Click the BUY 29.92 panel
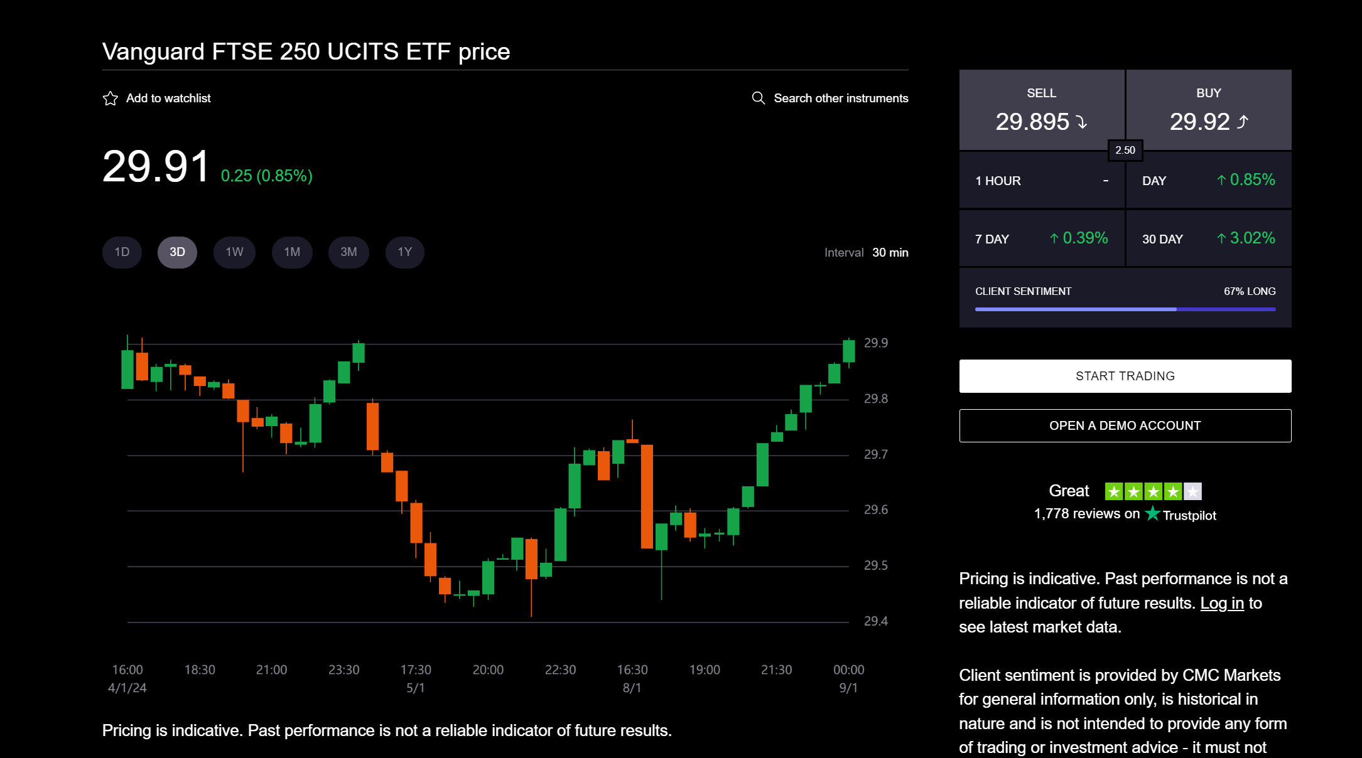The width and height of the screenshot is (1362, 758). click(x=1209, y=110)
